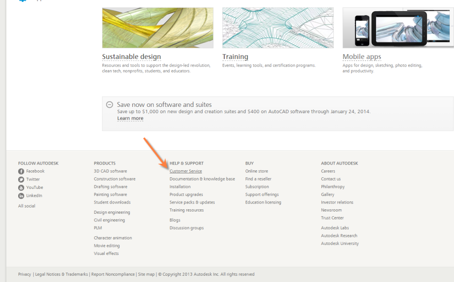
Task: Visit the Trust Center link
Action: pos(333,218)
